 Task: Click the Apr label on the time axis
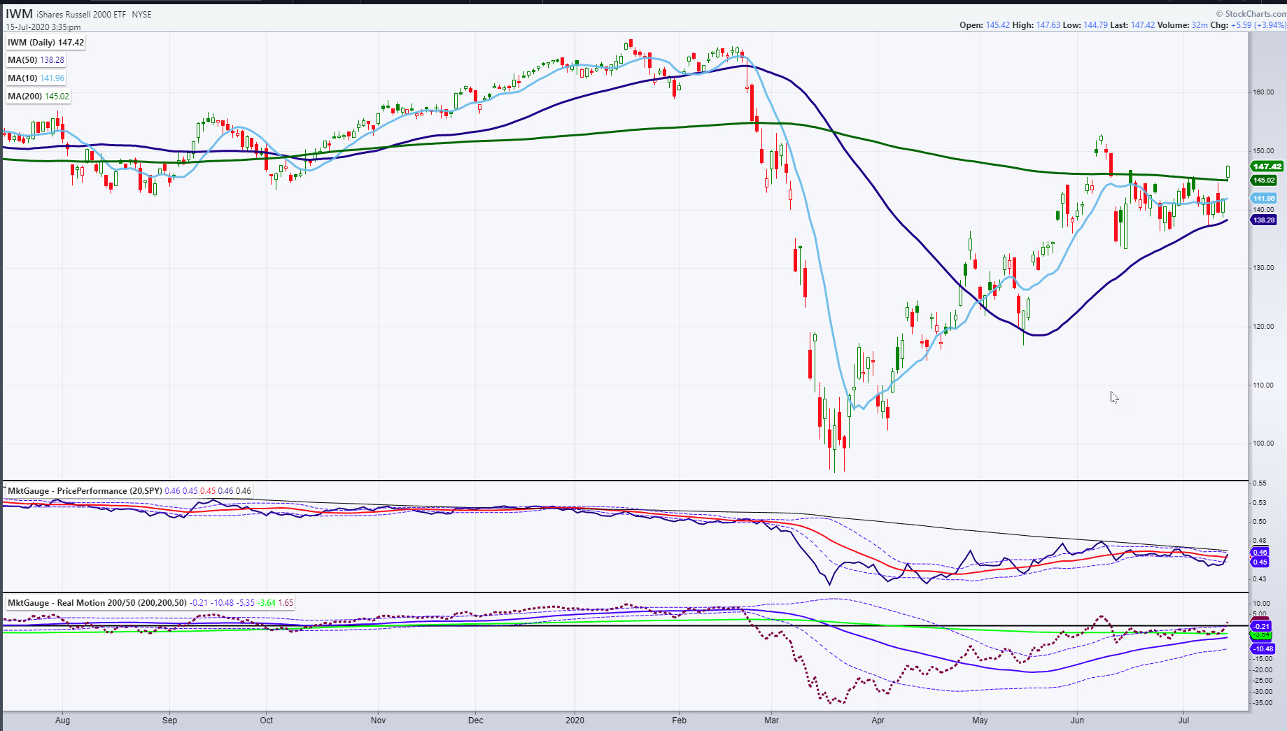878,721
